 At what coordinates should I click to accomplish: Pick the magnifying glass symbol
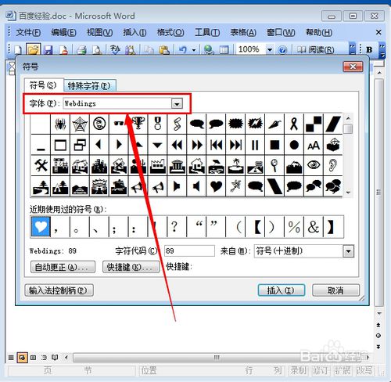tap(274, 165)
